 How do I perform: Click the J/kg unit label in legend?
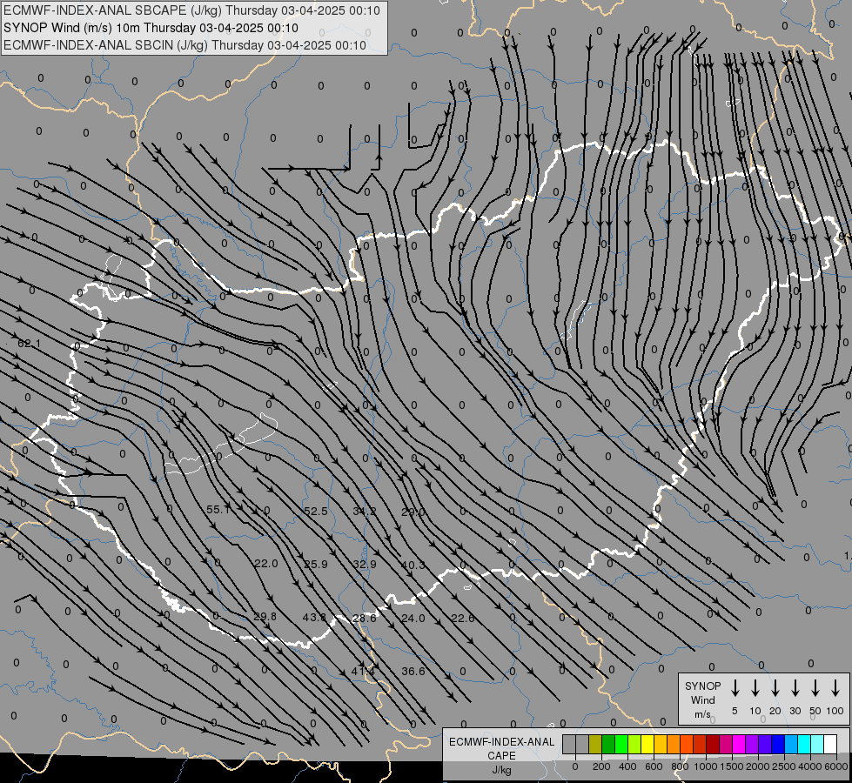501,770
